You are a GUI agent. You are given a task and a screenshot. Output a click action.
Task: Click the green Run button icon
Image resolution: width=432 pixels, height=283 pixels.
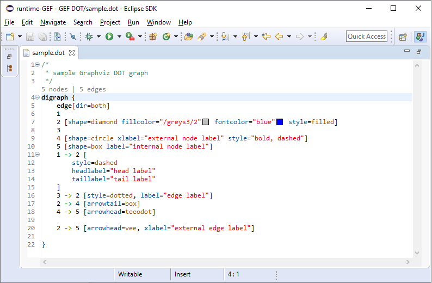[109, 36]
